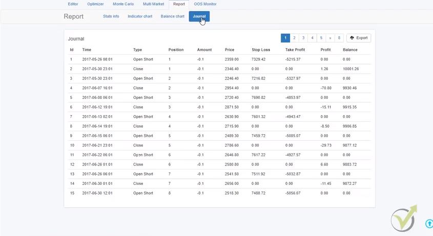Click balance value 9877.12
This screenshot has height=236, width=433.
coord(349,145)
